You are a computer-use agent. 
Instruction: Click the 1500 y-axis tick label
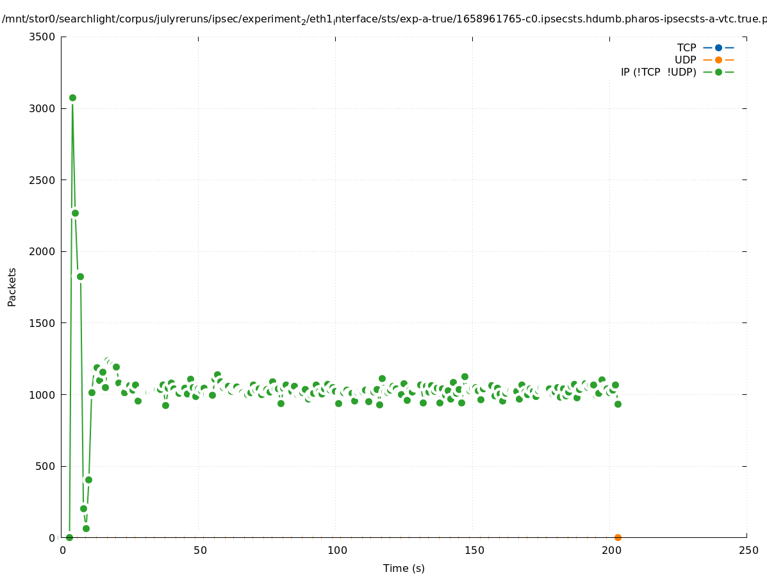43,323
